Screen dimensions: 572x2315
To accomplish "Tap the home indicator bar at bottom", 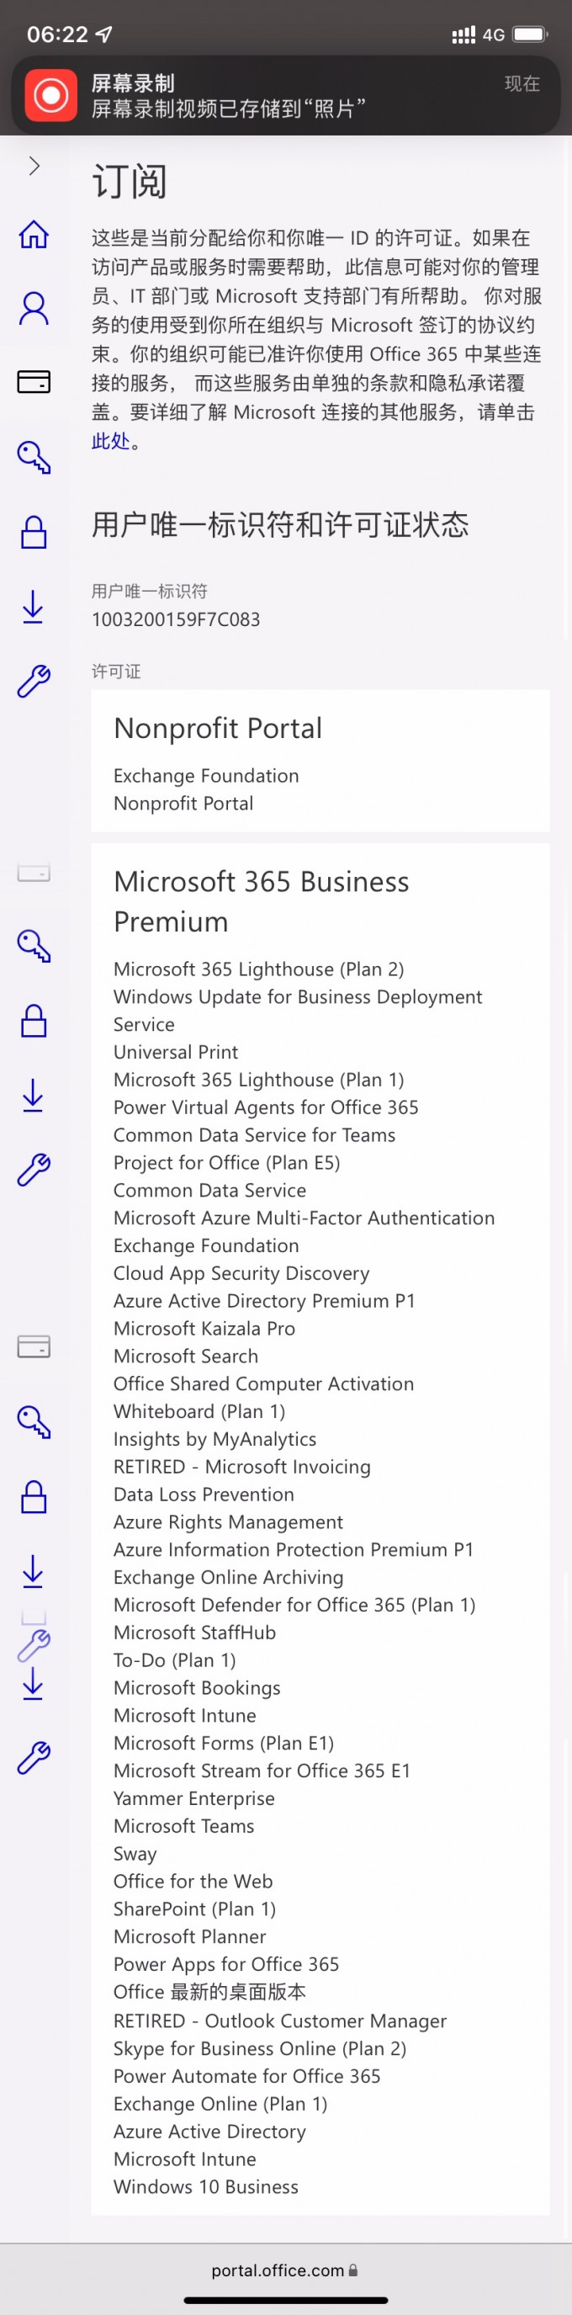I will tap(285, 2301).
